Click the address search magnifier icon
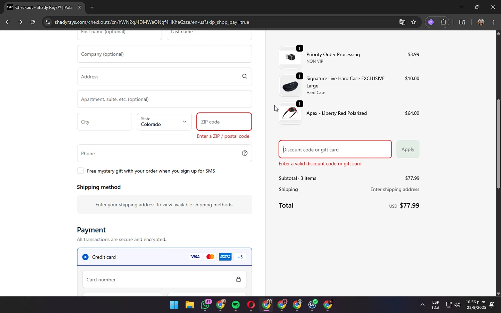 244,76
